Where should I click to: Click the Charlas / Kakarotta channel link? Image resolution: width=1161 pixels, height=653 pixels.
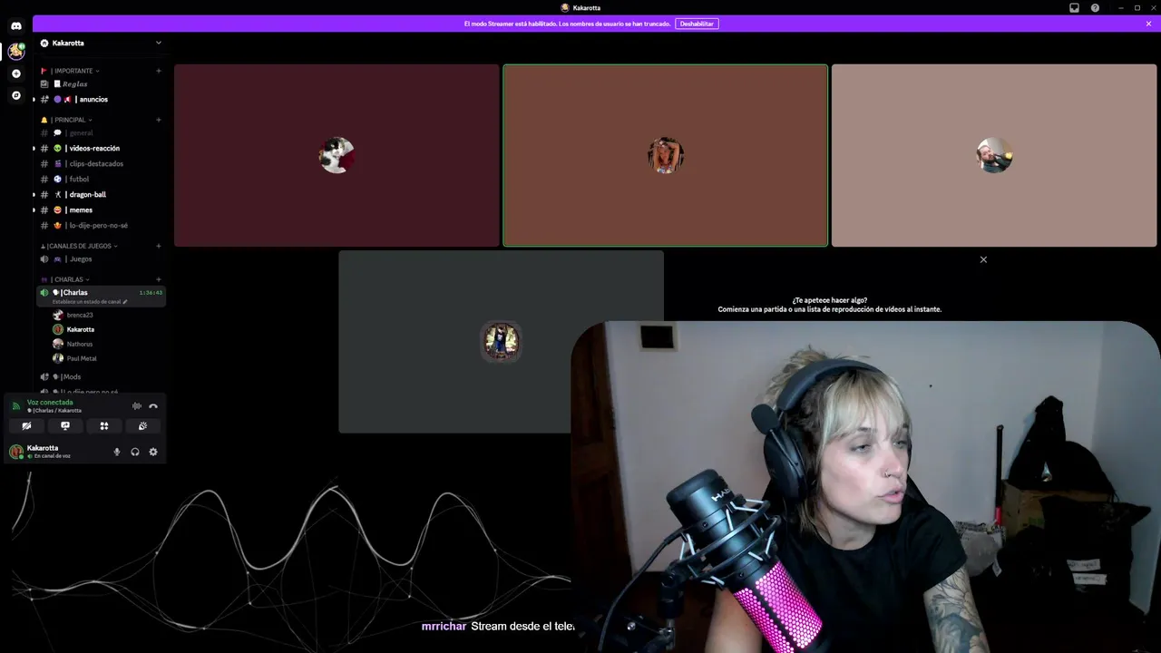(x=54, y=411)
